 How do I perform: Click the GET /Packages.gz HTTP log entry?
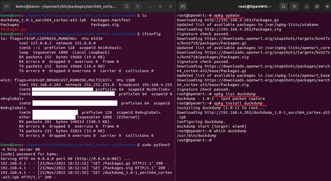(x=84, y=163)
